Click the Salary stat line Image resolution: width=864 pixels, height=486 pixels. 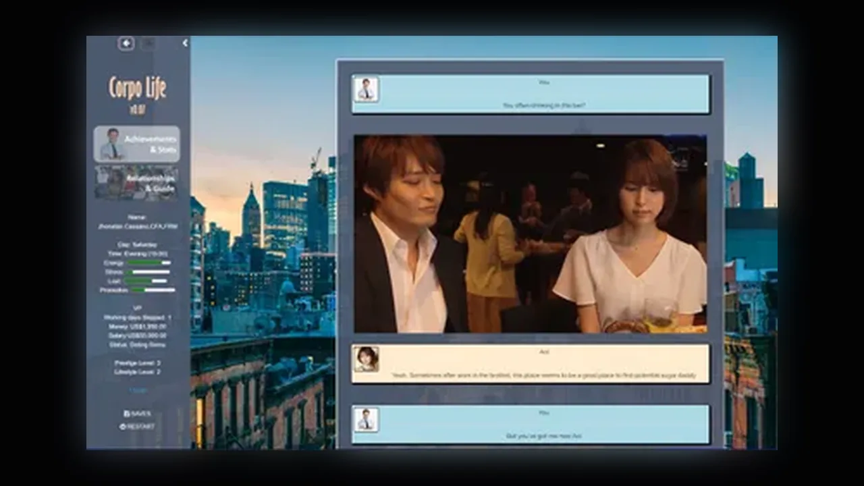(x=137, y=335)
